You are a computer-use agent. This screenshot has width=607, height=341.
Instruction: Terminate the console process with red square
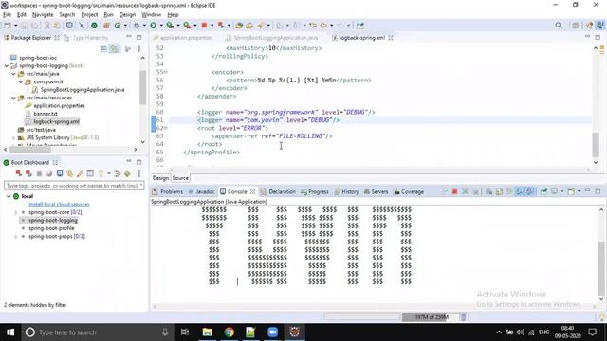pyautogui.click(x=455, y=191)
